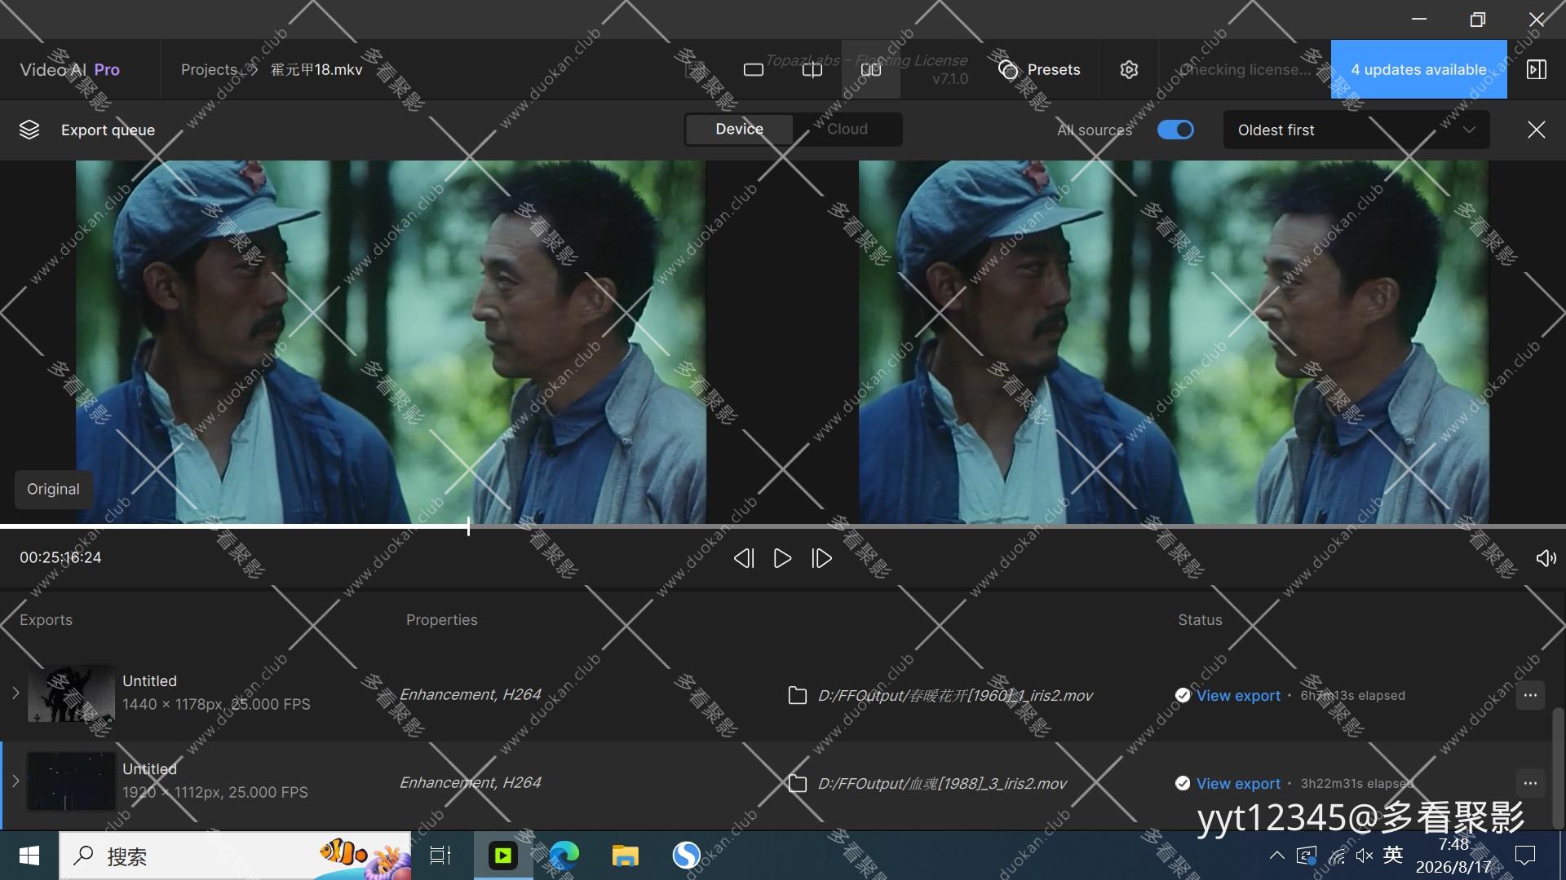Toggle the All sources switch
This screenshot has height=880, width=1566.
point(1175,130)
